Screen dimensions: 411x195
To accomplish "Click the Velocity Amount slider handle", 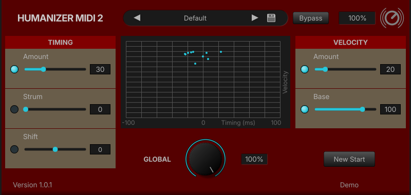I will pos(325,69).
